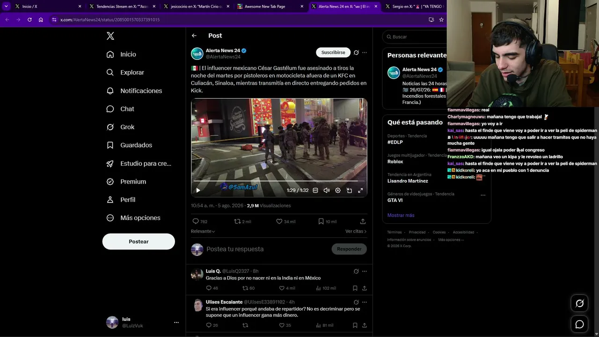Repost Ulises Escalante's comment
Viewport: 599px width, 337px height.
click(x=245, y=325)
